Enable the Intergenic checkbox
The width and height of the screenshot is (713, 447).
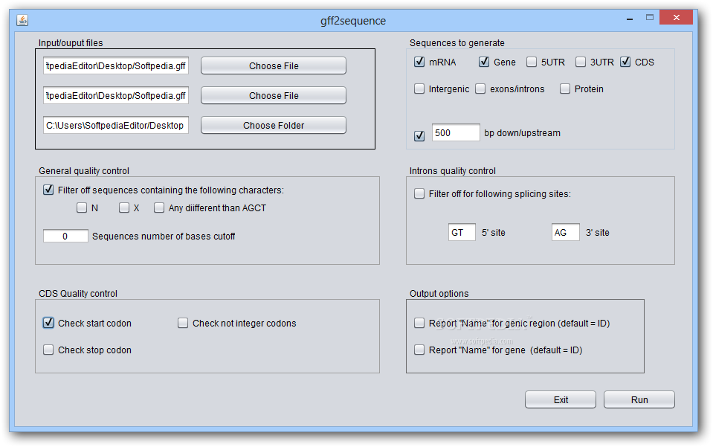click(419, 89)
